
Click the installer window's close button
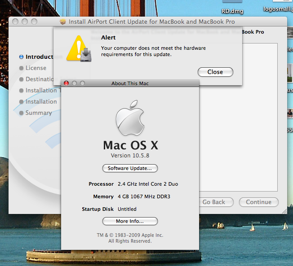pos(15,22)
